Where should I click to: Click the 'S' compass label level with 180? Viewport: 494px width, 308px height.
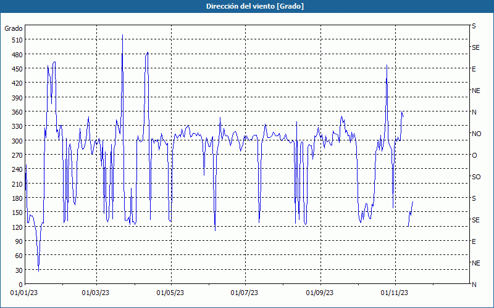click(x=474, y=198)
